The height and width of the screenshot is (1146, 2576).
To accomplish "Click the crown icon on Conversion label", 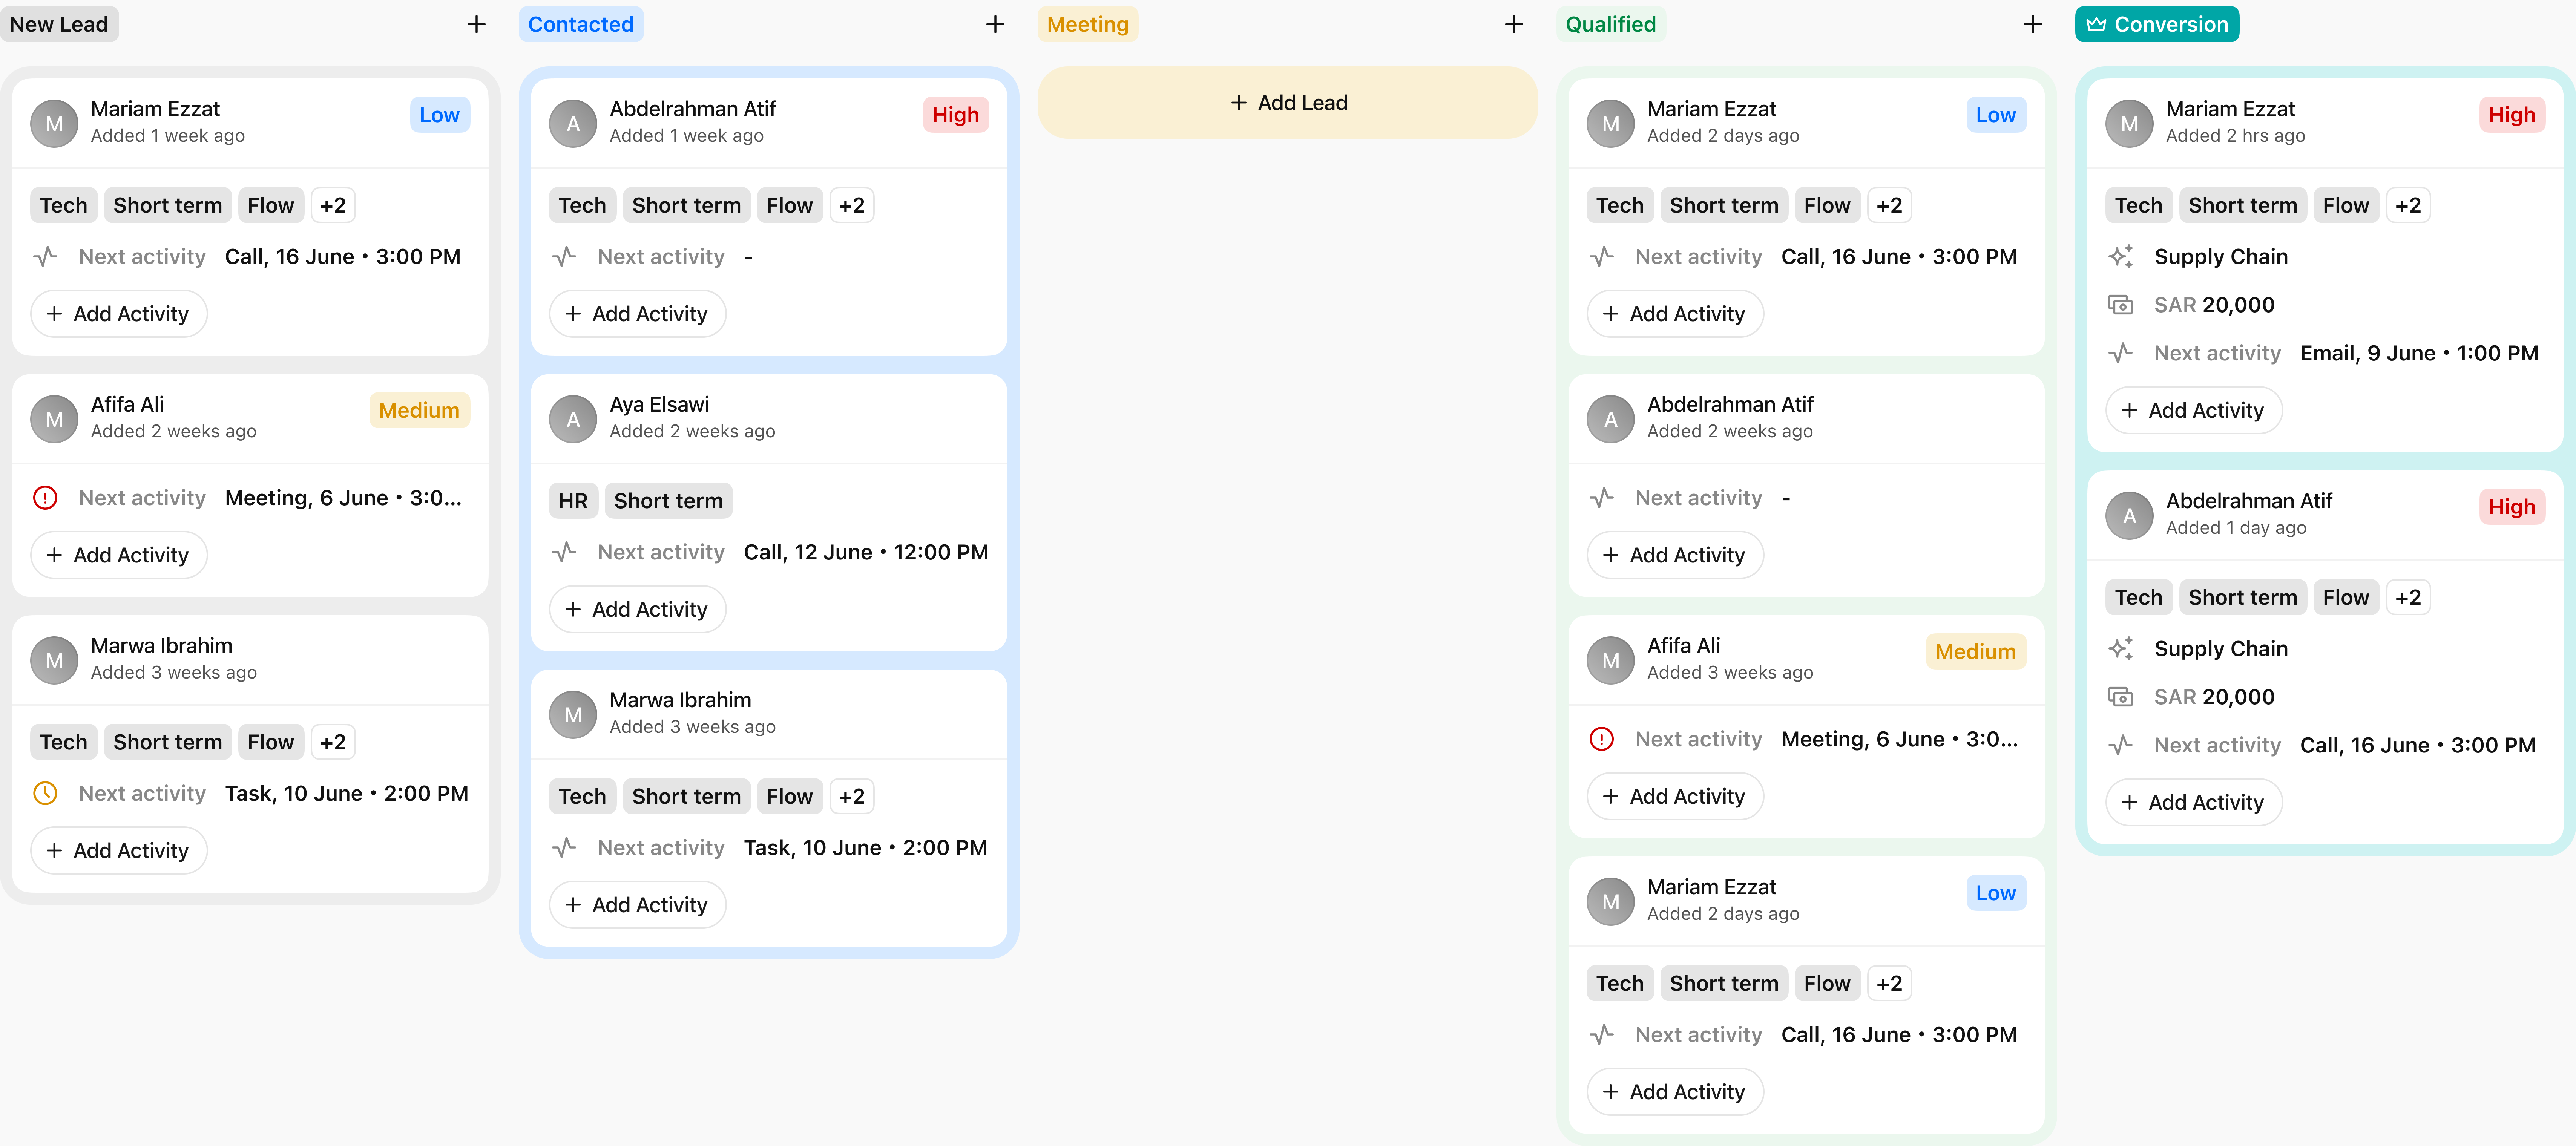I will (x=2096, y=24).
